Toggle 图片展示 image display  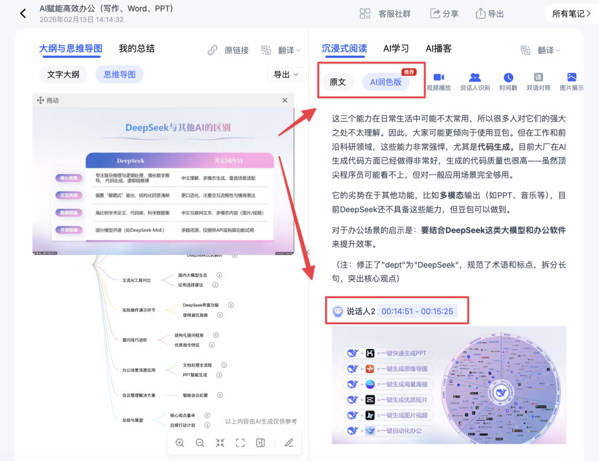tap(571, 81)
